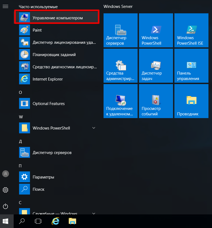This screenshot has width=212, height=228.
Task: Open Управление компьютером from frequently used list
Action: pos(57,18)
